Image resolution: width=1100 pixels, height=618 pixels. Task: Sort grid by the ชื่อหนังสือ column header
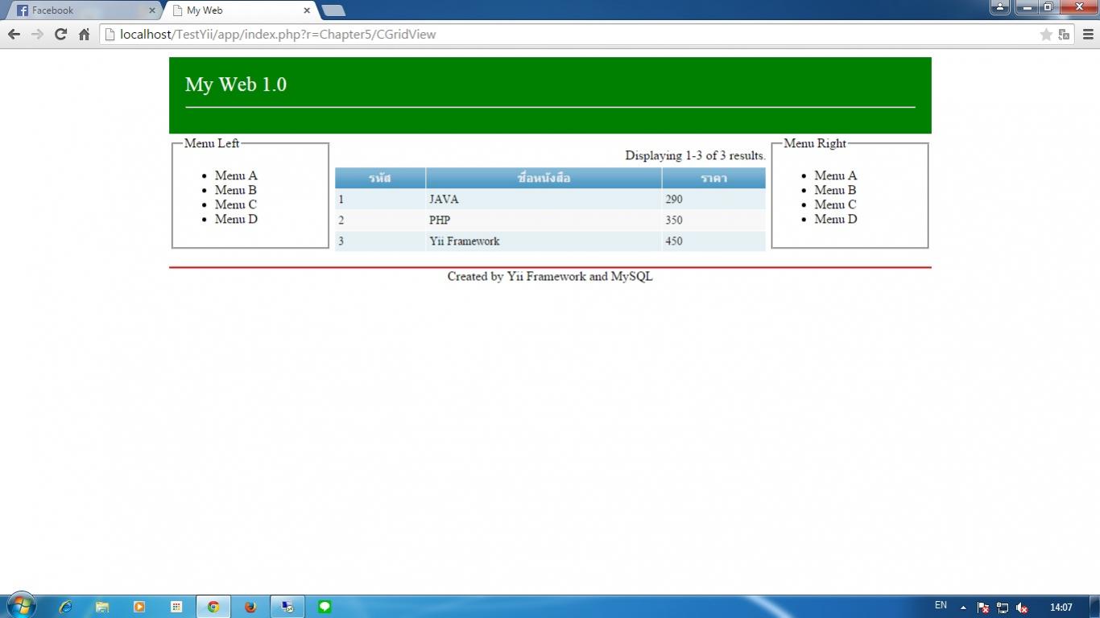[544, 178]
